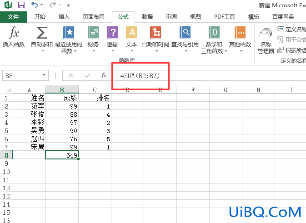Click the Redo arrow icon

(52, 5)
